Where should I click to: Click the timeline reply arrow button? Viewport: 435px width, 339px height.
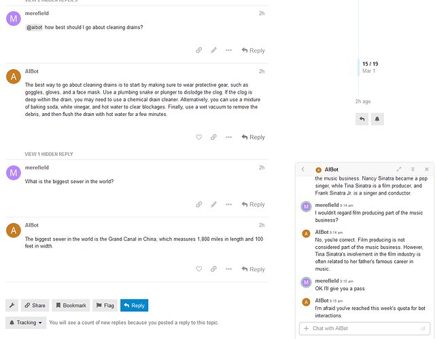point(362,119)
